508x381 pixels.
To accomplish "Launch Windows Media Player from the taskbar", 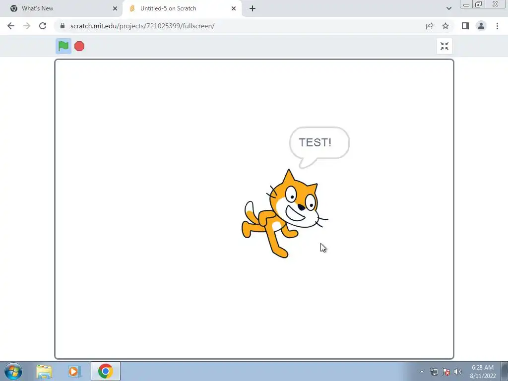I will click(74, 372).
